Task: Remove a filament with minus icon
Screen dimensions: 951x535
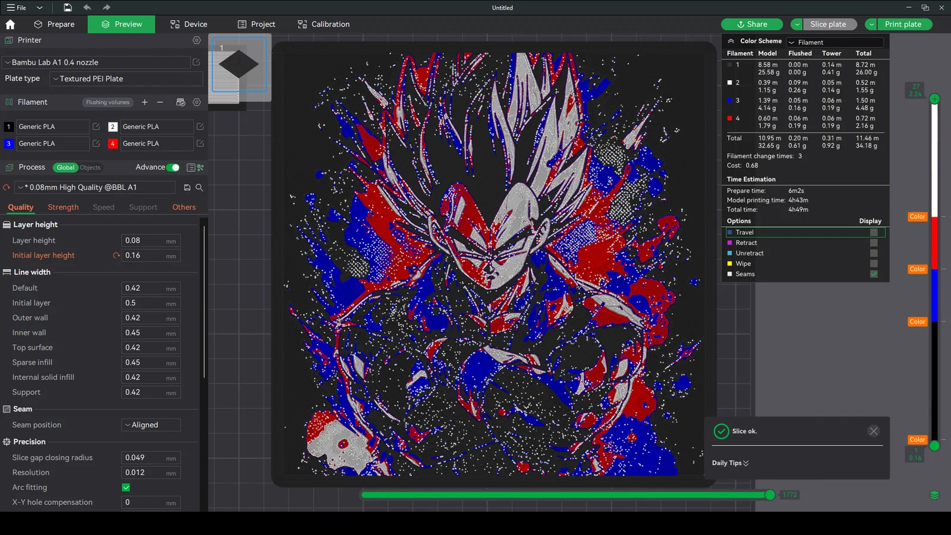Action: [160, 102]
